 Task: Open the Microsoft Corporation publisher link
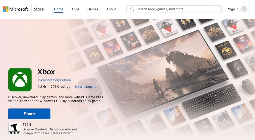click(x=54, y=80)
